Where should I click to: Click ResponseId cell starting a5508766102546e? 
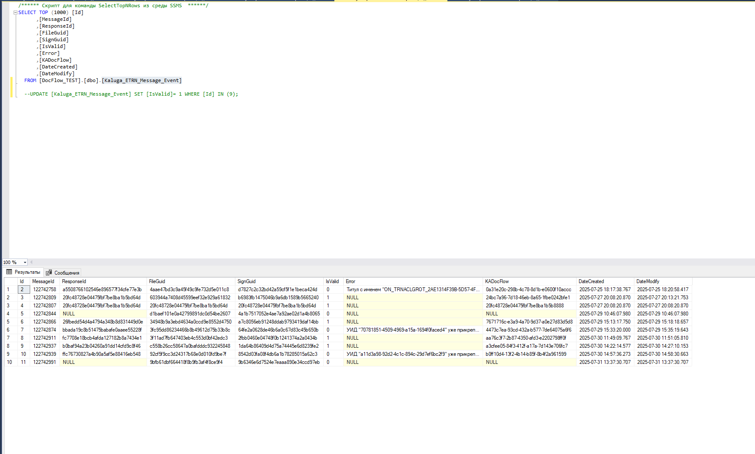click(x=103, y=289)
